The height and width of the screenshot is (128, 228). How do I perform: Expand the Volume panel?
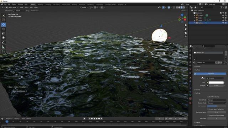pyautogui.click(x=197, y=90)
